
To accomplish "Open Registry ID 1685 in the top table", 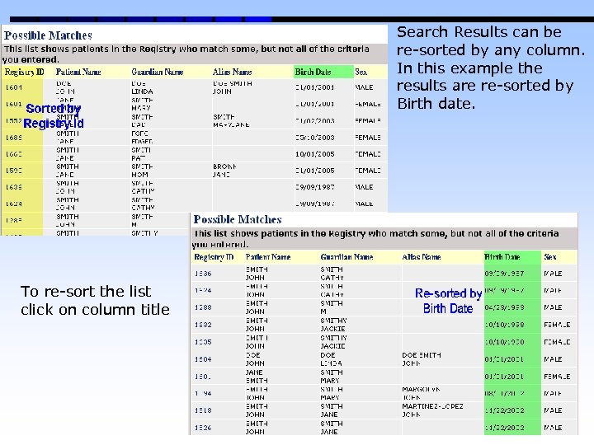I will tap(14, 138).
